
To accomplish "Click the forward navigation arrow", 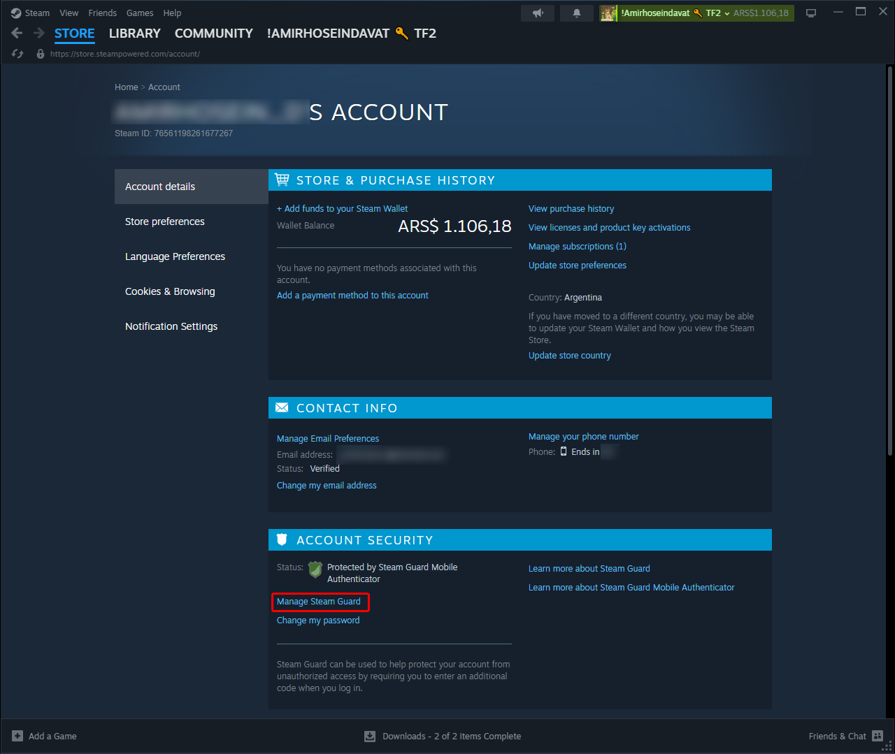I will click(39, 33).
